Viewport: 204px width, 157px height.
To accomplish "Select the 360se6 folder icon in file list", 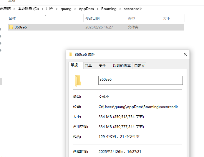I will point(11,27).
